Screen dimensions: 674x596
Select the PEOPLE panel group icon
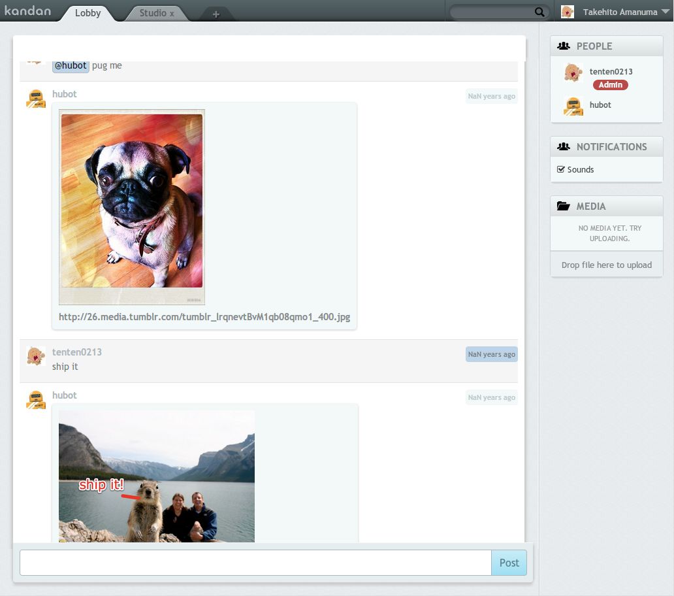point(564,46)
